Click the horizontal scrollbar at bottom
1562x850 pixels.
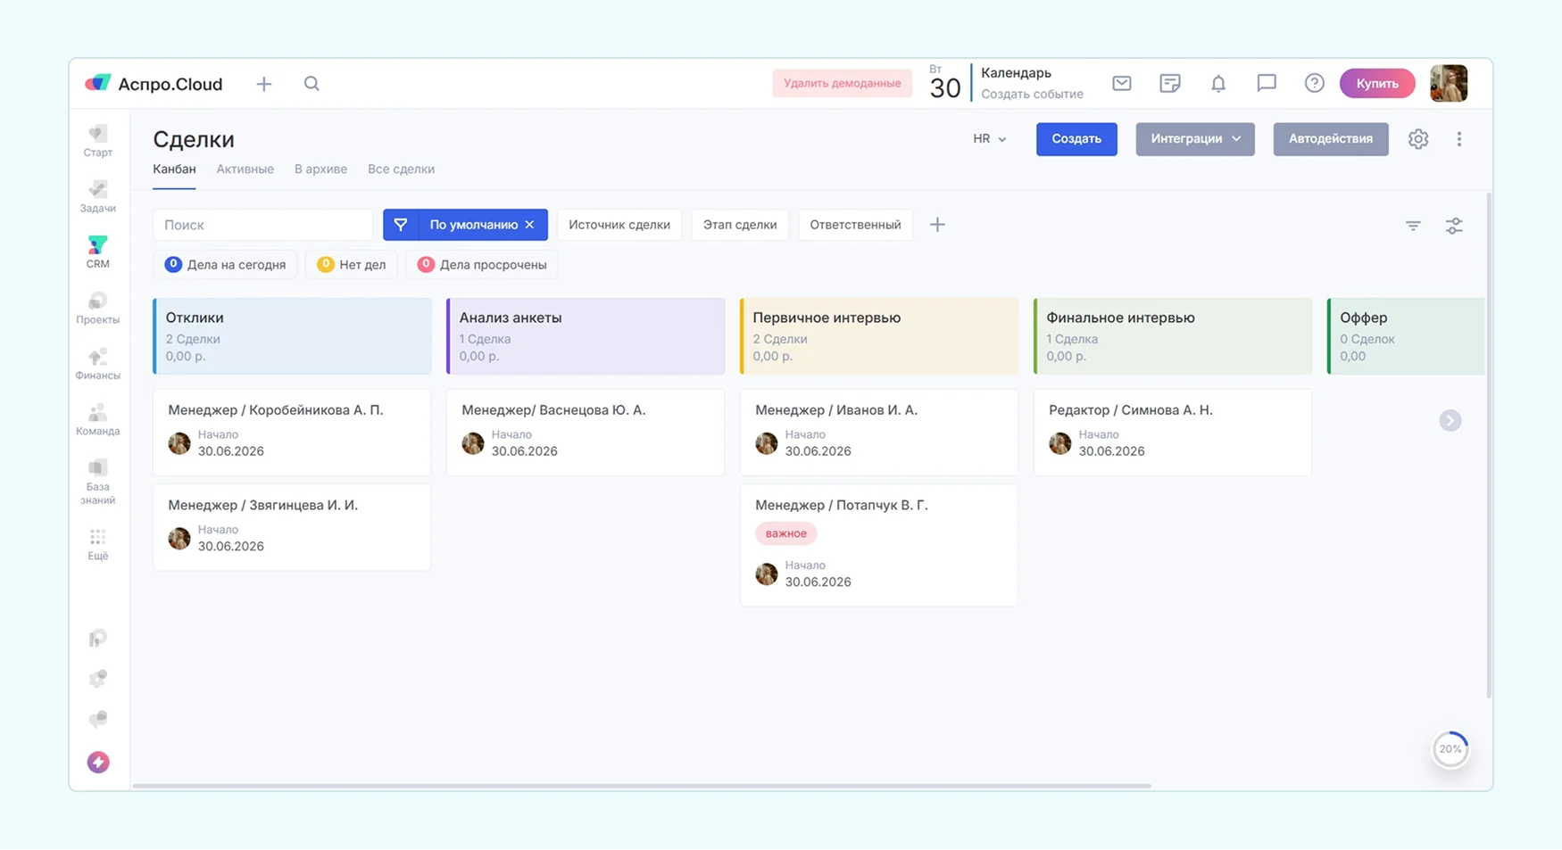(x=642, y=786)
